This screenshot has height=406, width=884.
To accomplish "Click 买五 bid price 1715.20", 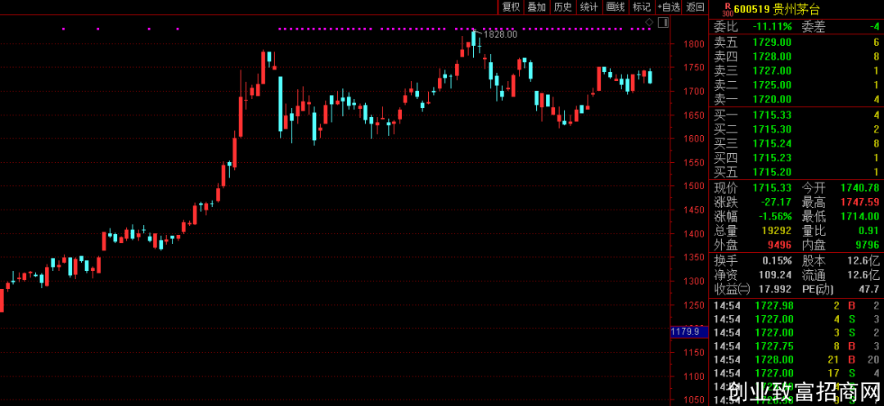I will [x=772, y=173].
